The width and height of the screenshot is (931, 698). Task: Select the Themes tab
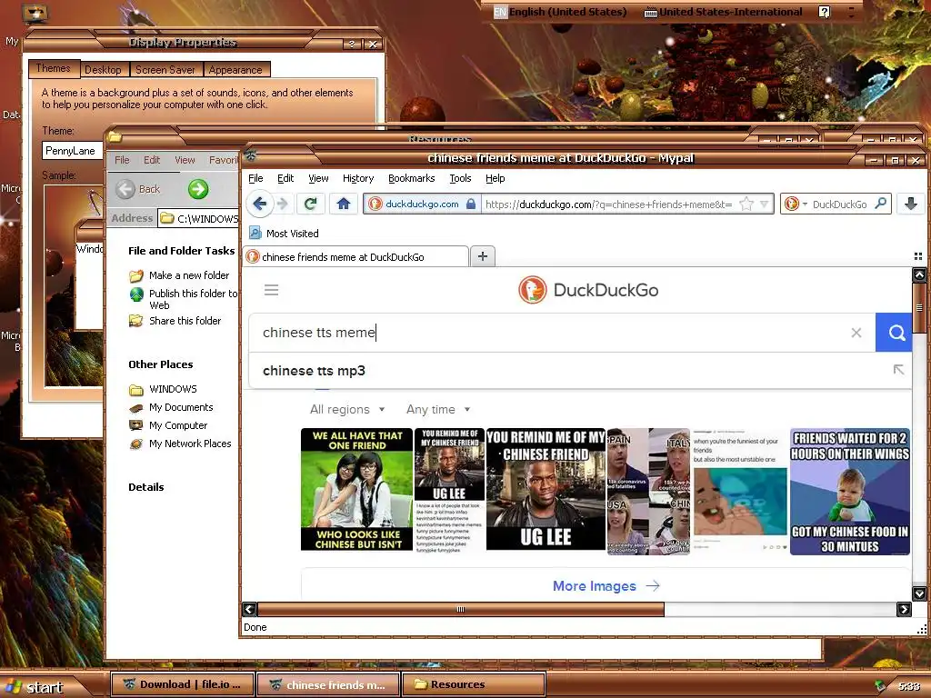coord(54,68)
